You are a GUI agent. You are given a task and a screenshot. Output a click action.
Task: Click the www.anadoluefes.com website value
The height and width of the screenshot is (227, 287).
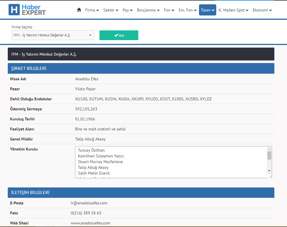[x=90, y=223]
